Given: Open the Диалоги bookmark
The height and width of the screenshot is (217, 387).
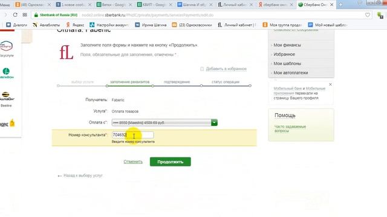Looking at the screenshot, I should [x=16, y=25].
